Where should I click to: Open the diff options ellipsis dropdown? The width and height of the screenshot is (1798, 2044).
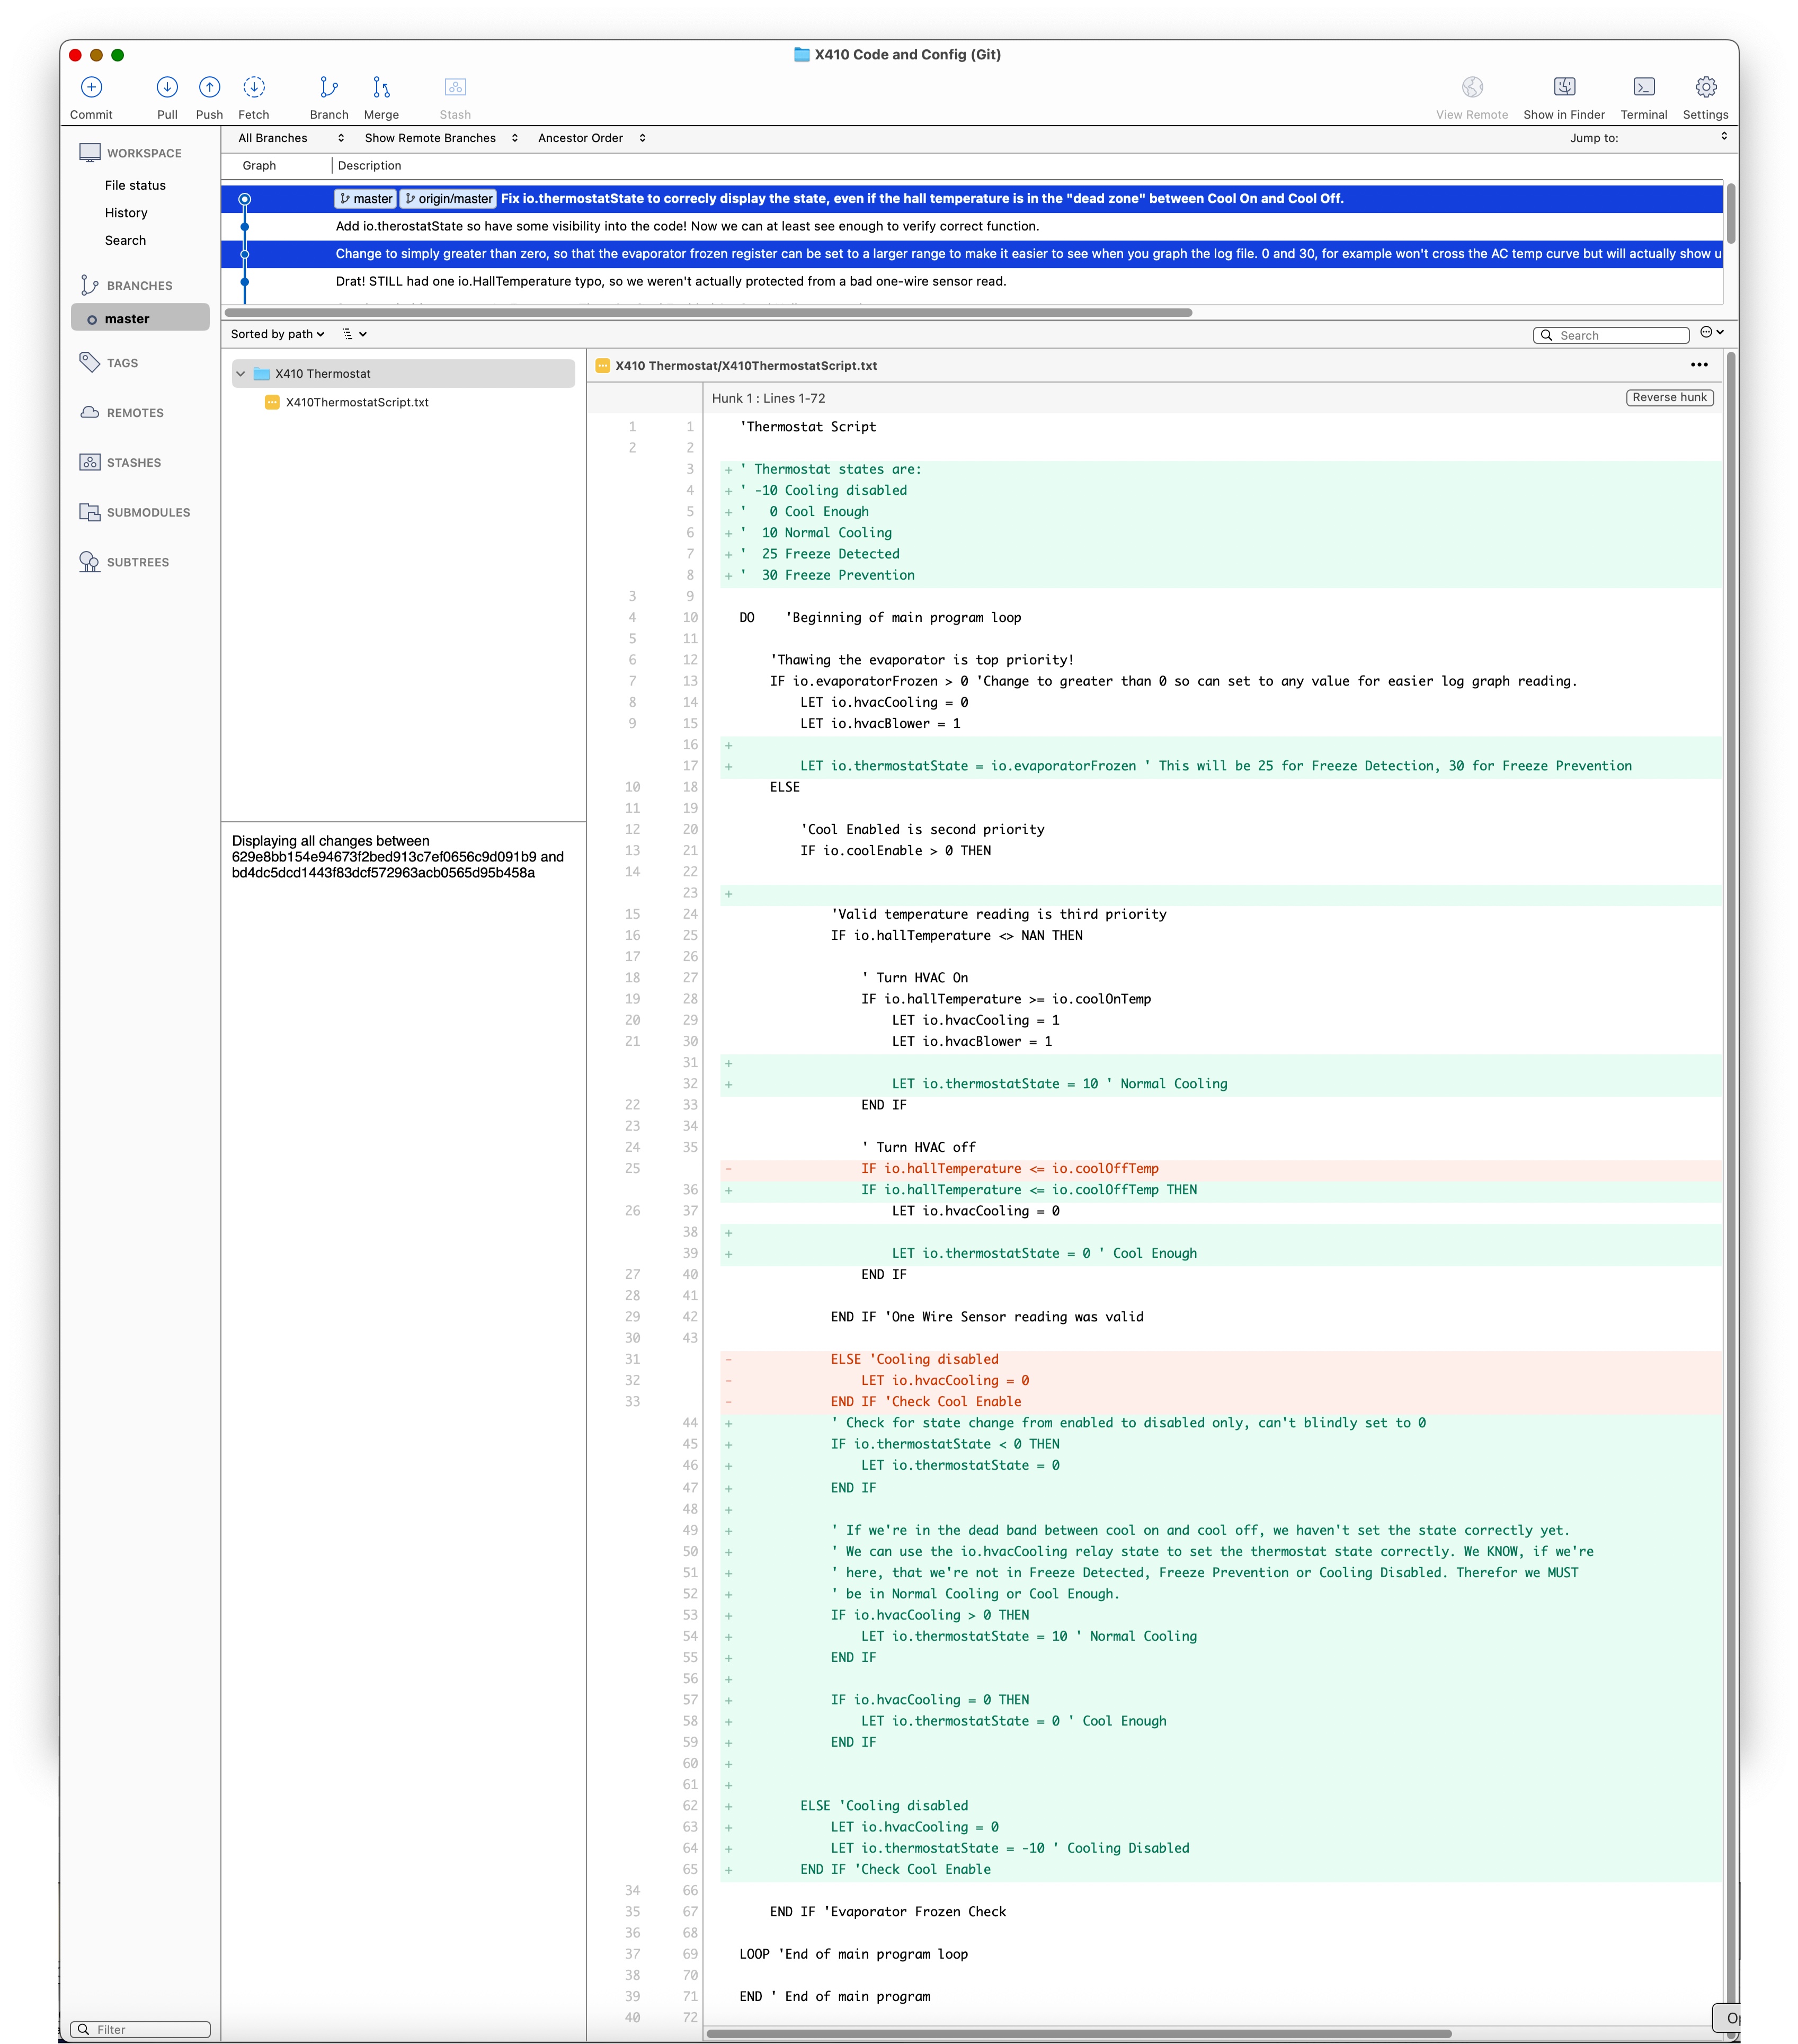coord(1712,332)
